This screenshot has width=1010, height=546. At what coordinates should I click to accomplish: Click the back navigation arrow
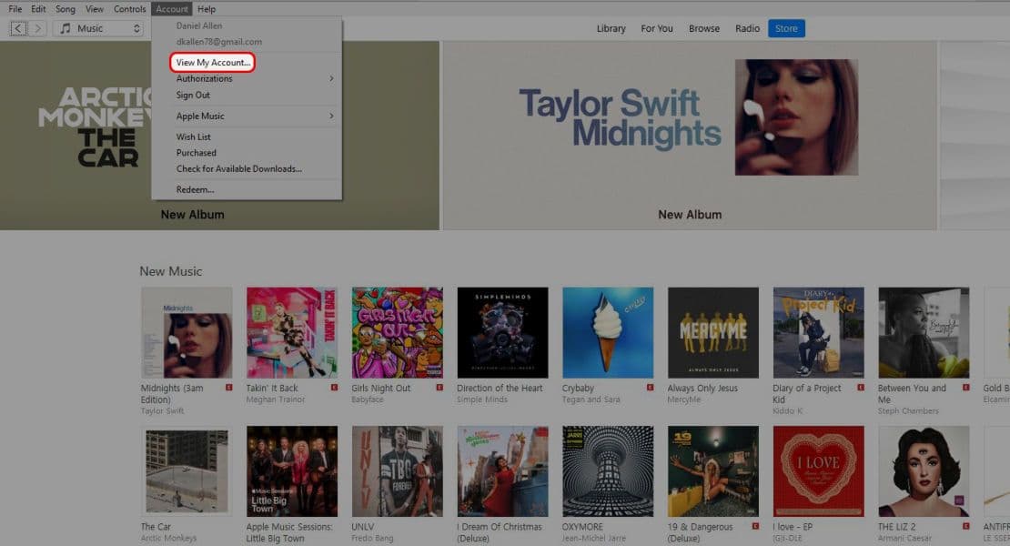(16, 28)
